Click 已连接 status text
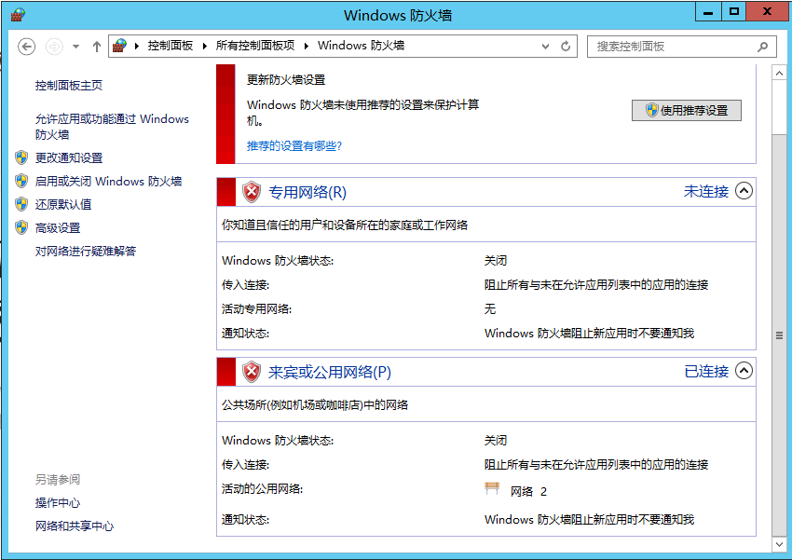This screenshot has height=560, width=792. click(x=706, y=371)
